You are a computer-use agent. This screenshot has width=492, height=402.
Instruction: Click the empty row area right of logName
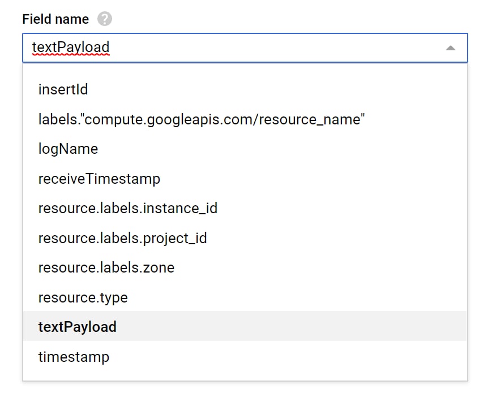[283, 149]
